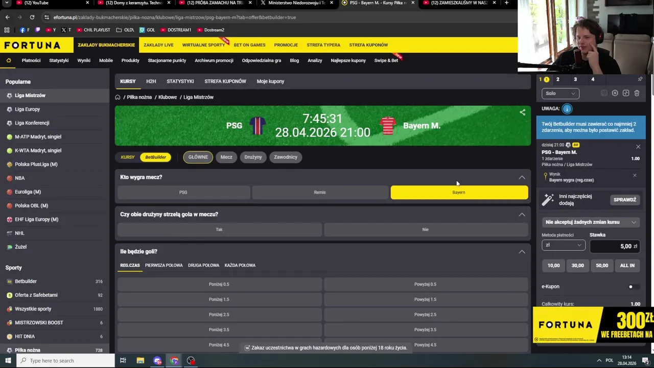Switch to H2H tab
This screenshot has width=654, height=368.
click(151, 81)
